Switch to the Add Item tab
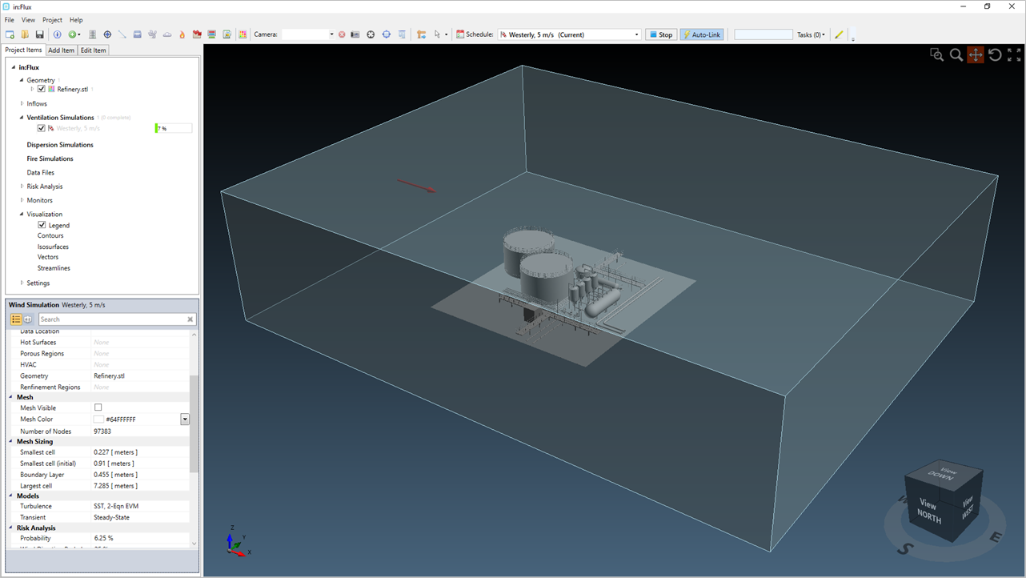 pyautogui.click(x=61, y=50)
